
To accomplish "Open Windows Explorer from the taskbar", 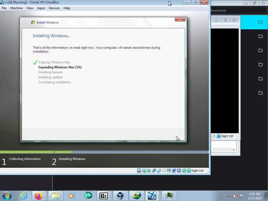I will click(56, 196).
